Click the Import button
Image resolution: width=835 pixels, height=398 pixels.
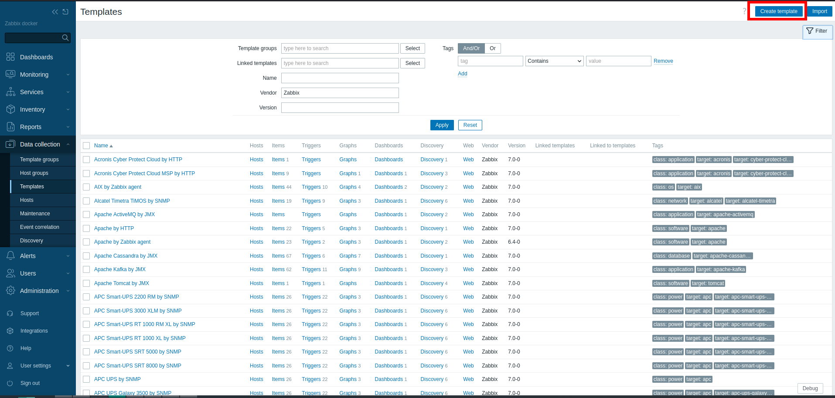click(x=819, y=11)
